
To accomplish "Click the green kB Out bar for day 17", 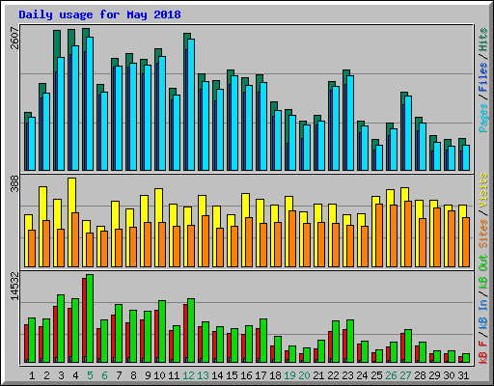I will tap(263, 341).
